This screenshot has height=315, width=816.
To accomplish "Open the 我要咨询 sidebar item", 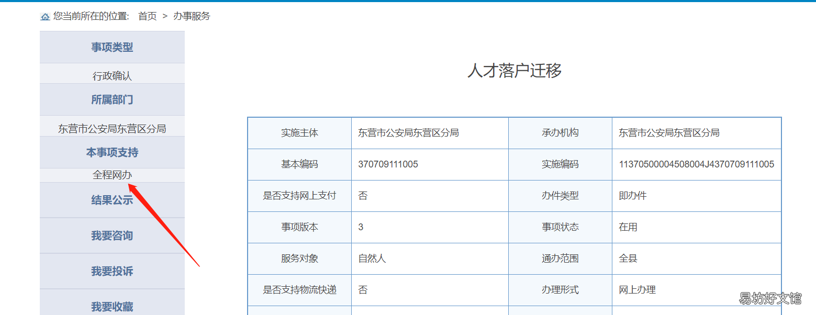I will (x=112, y=235).
